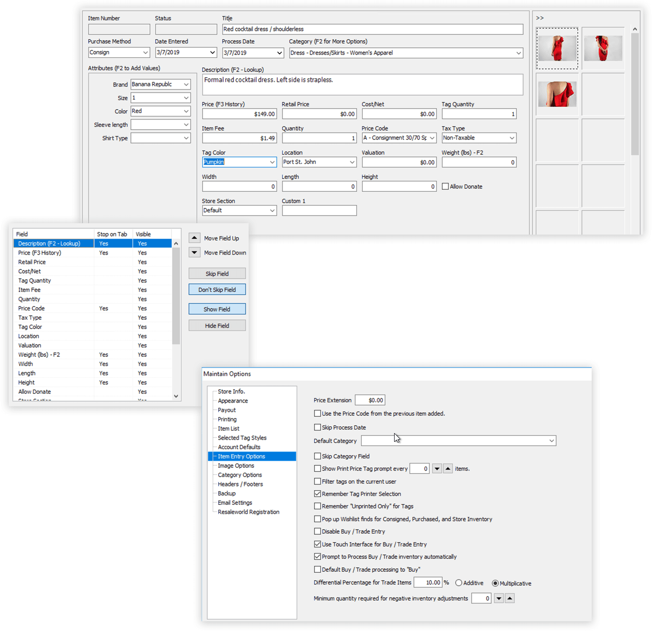652x631 pixels.
Task: Increase Show Print Price Tag items stepper
Action: tap(448, 469)
